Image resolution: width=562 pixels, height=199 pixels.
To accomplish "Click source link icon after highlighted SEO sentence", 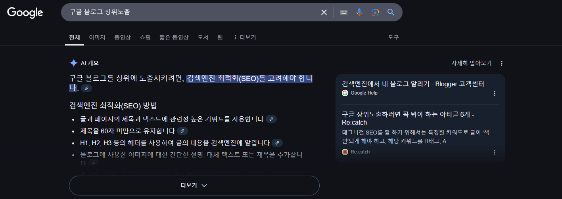I will coord(86,88).
